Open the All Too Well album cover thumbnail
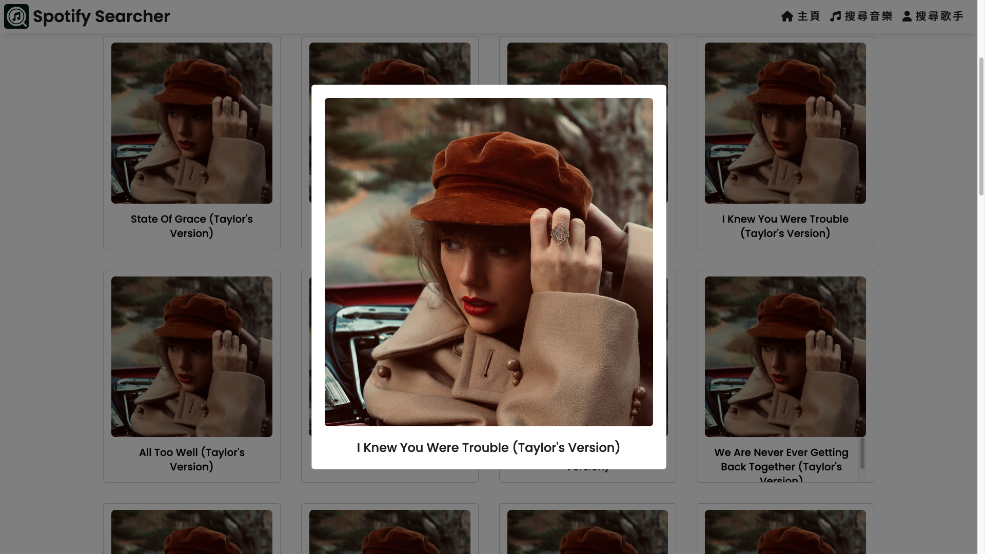The image size is (985, 554). 192,357
